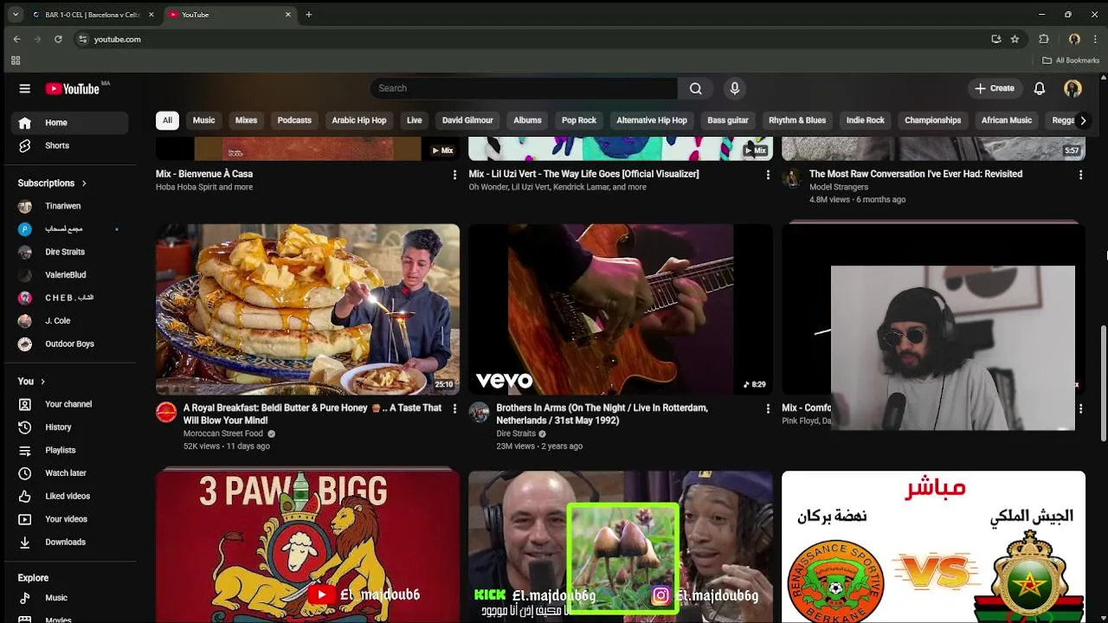Open Tinariwen subscription channel
The height and width of the screenshot is (623, 1108).
69,206
